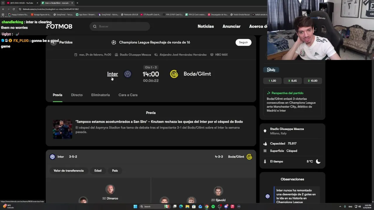Viewport: 374px width, 210px height.
Task: Click the Inter crest in Observaciones panel
Action: (x=268, y=196)
